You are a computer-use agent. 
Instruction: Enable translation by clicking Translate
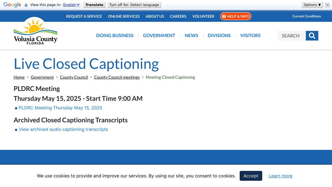[94, 4]
